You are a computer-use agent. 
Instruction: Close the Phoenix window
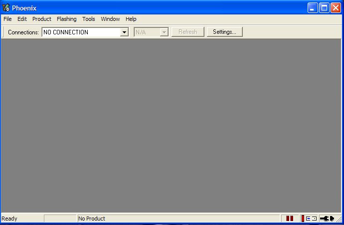[x=336, y=7]
